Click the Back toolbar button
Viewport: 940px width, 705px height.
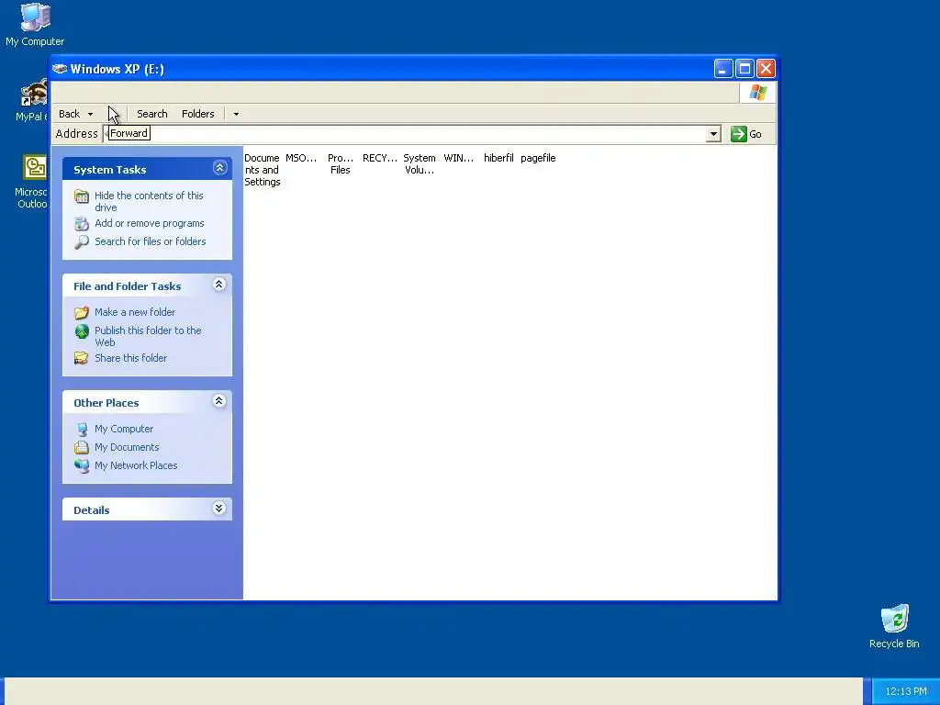coord(69,114)
